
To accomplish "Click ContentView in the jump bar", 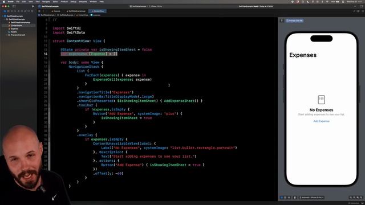I will click(82, 15).
